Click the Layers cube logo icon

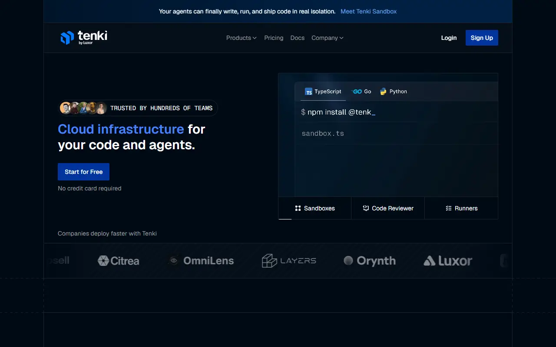coord(269,261)
